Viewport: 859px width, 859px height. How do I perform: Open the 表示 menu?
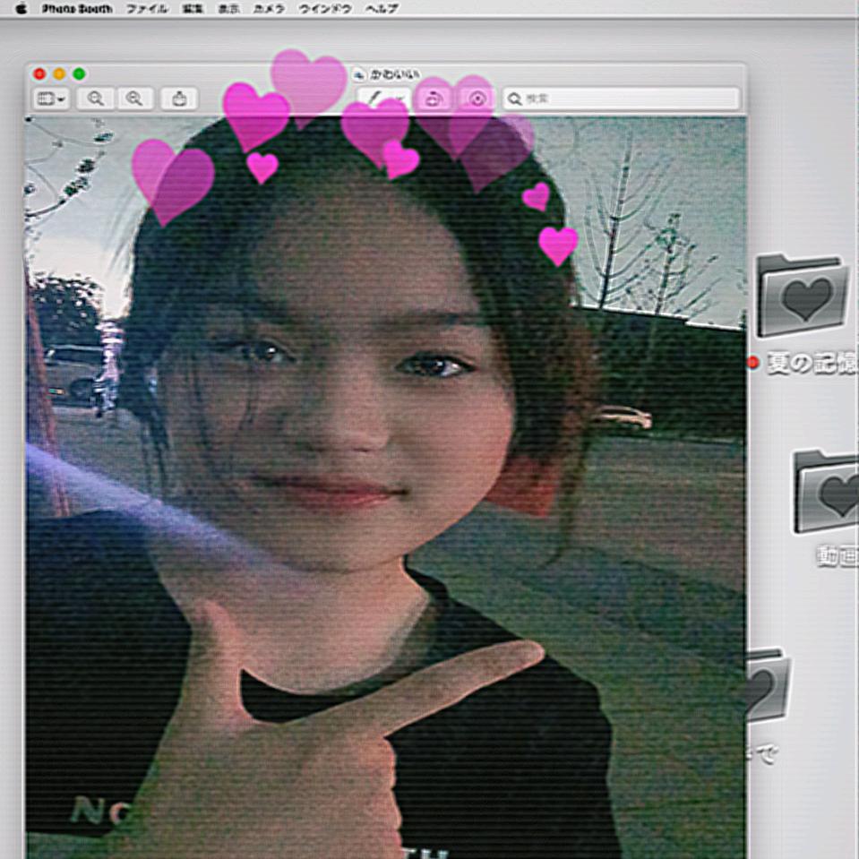tap(229, 9)
